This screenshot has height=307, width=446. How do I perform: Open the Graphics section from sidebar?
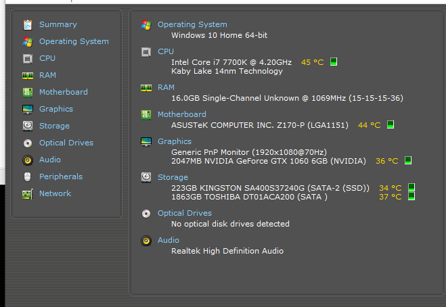point(55,109)
